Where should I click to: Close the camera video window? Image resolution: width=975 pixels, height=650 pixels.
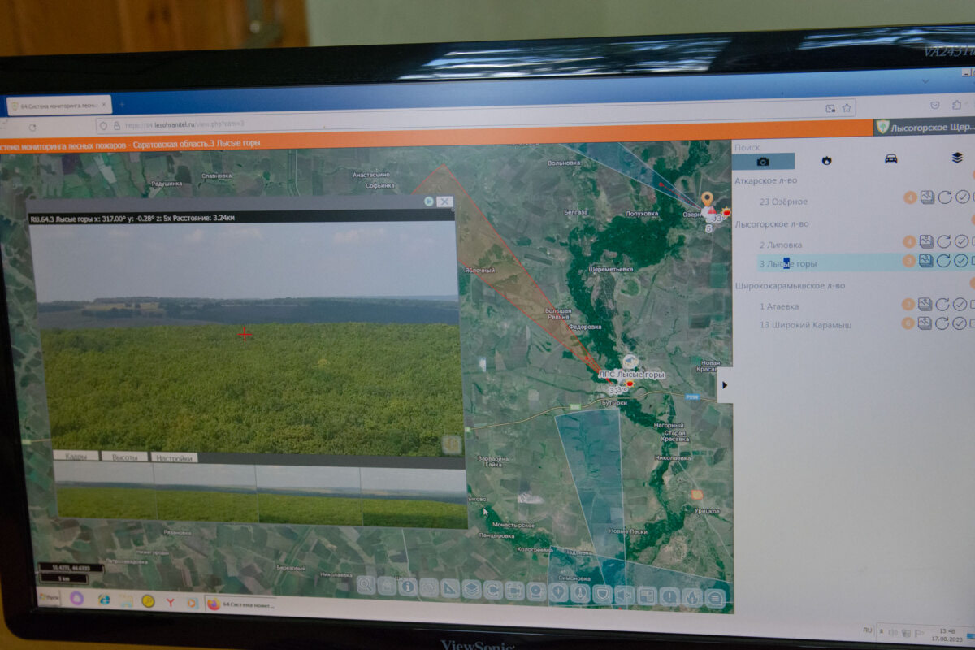[444, 201]
